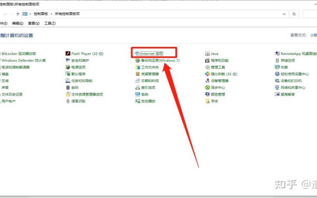Screen dimensions: 317x198
Task: Click the 字体 fonts folder icon
Action: click(207, 101)
